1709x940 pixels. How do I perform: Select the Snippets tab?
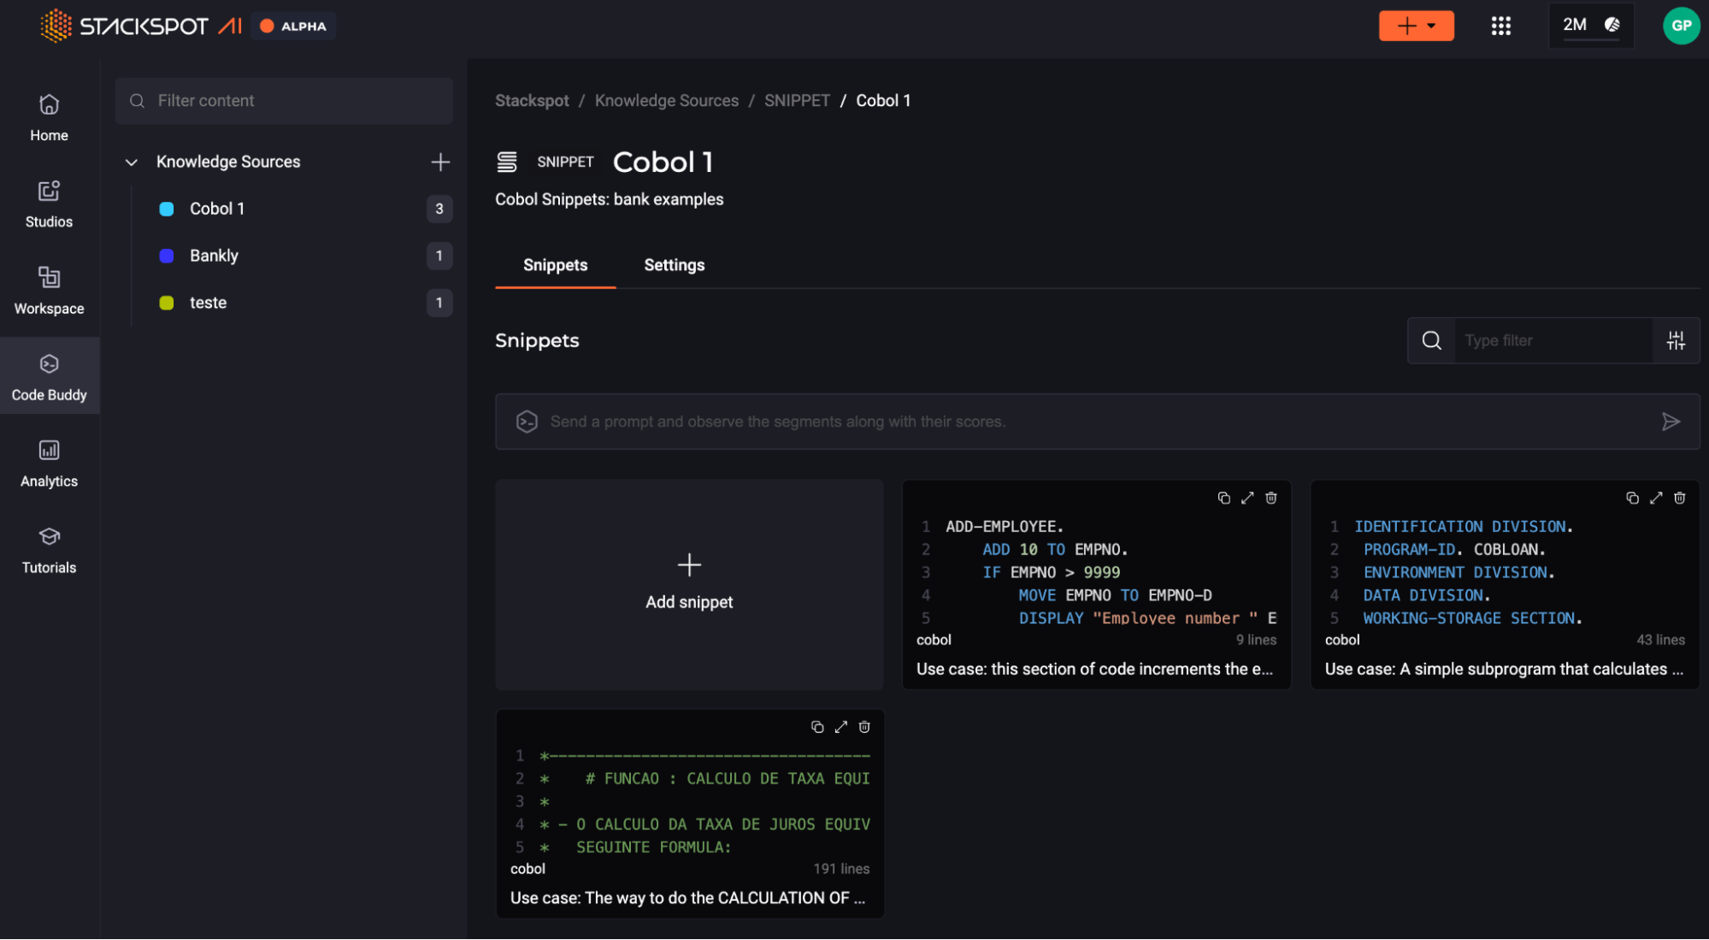tap(555, 265)
